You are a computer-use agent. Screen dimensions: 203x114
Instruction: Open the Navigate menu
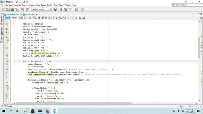(x=17, y=5)
